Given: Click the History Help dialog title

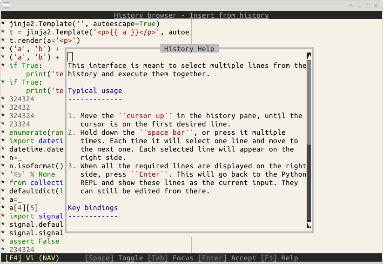Looking at the screenshot, I should coord(189,48).
